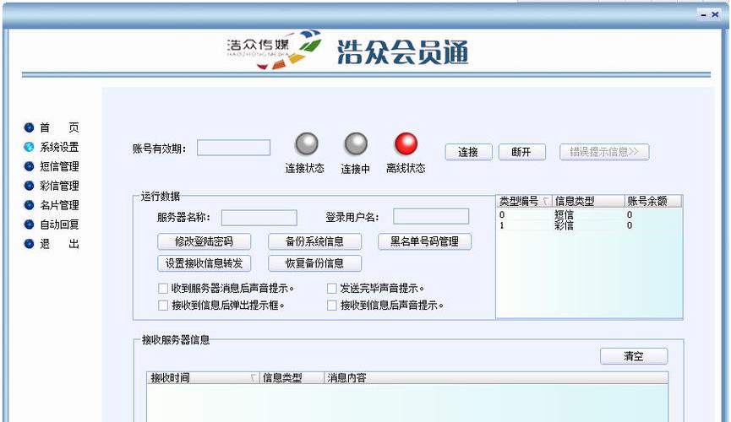Image resolution: width=731 pixels, height=422 pixels.
Task: Click the 浩众传媒 logo
Action: coord(274,50)
